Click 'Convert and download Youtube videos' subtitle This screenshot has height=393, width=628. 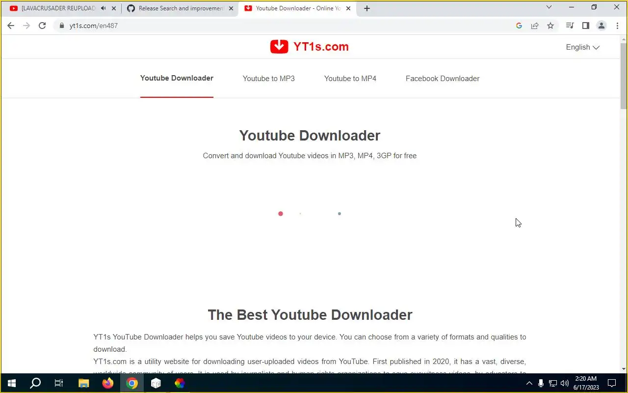310,156
